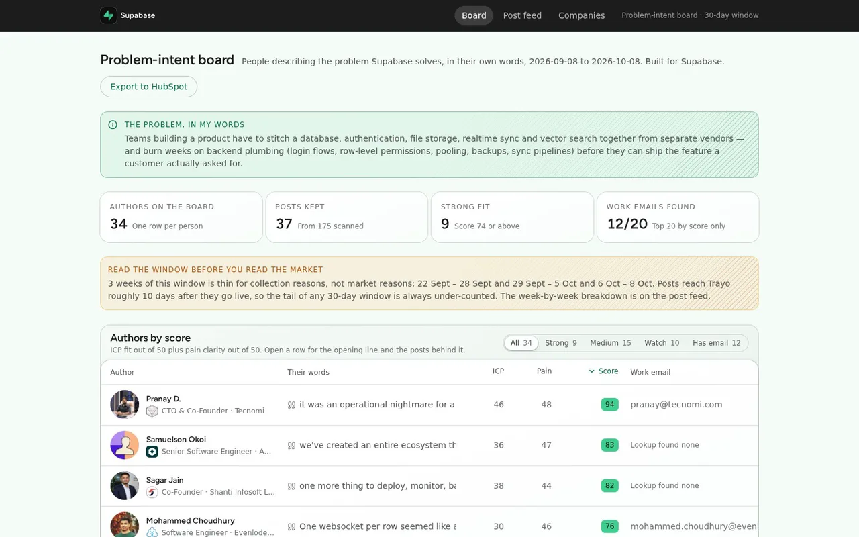Viewport: 859px width, 537px height.
Task: Click score badge 94 for Pranay D.
Action: click(609, 405)
